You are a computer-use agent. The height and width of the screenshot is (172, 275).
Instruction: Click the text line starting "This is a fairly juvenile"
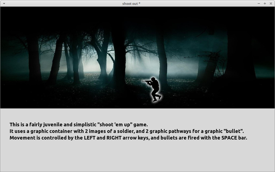(x=78, y=124)
